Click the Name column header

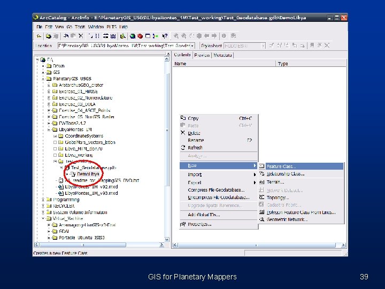(224, 64)
